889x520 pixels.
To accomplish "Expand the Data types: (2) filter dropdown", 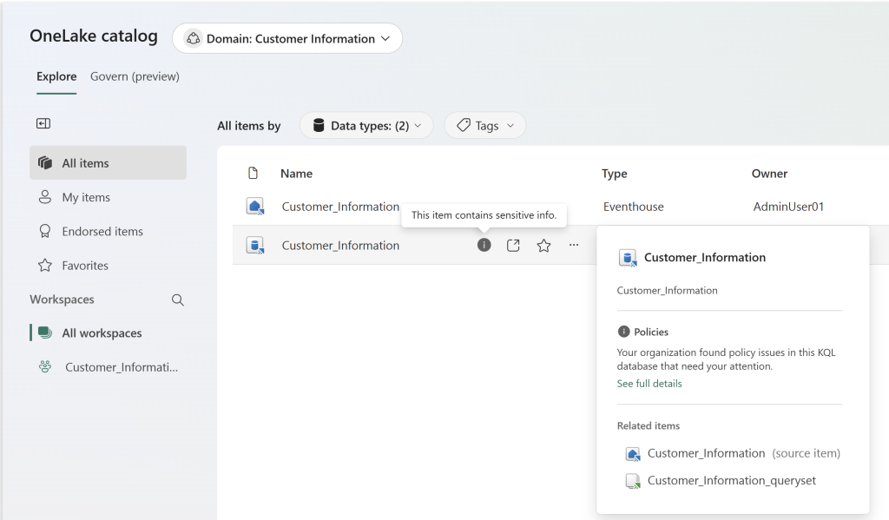I will (x=366, y=125).
